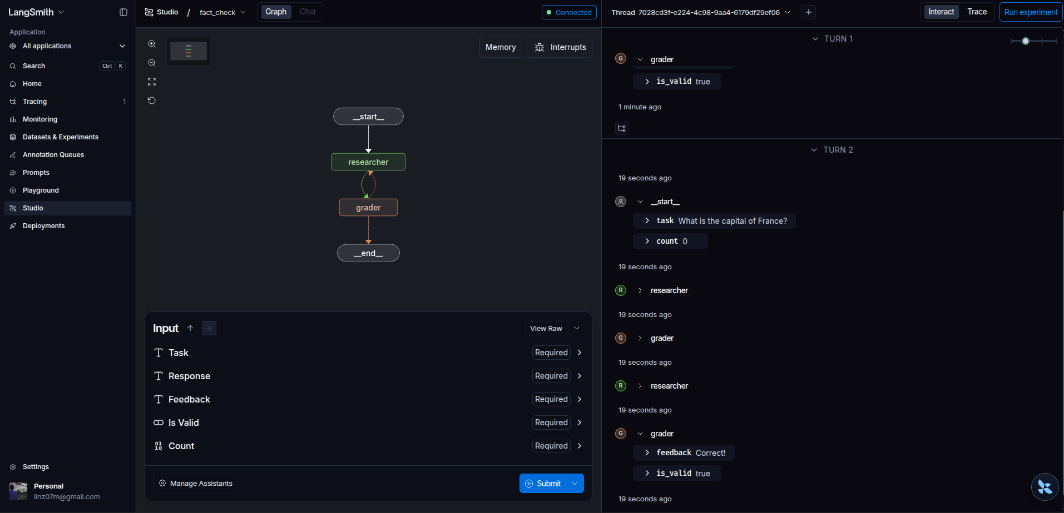Click the reset graph layout icon

click(x=152, y=100)
